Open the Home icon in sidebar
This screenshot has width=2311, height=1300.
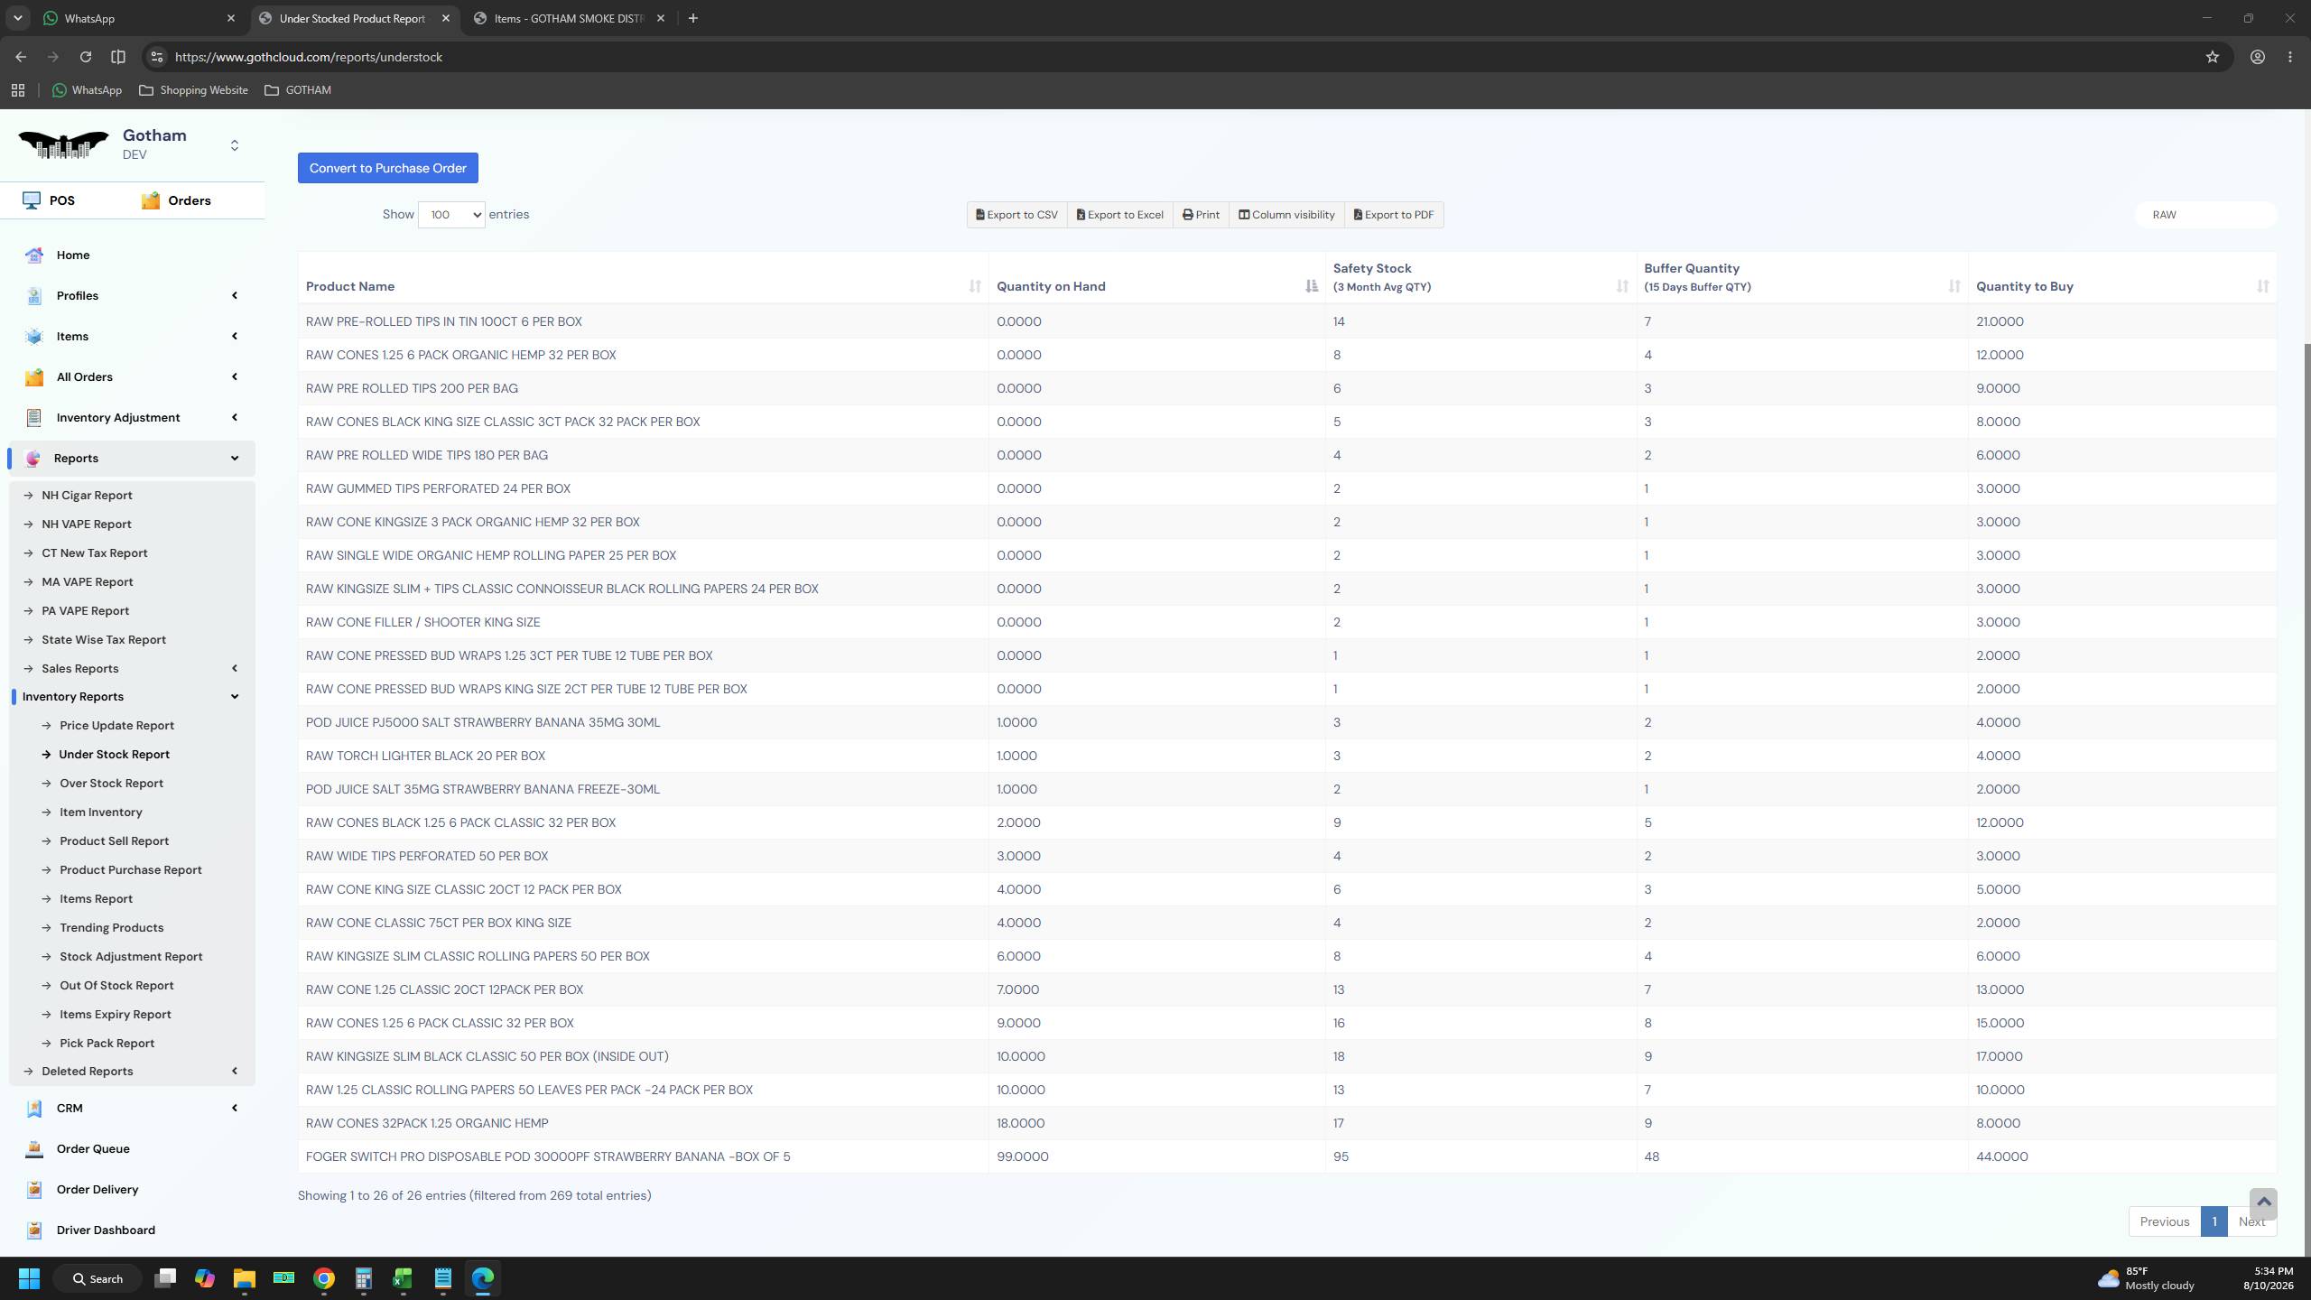coord(34,255)
